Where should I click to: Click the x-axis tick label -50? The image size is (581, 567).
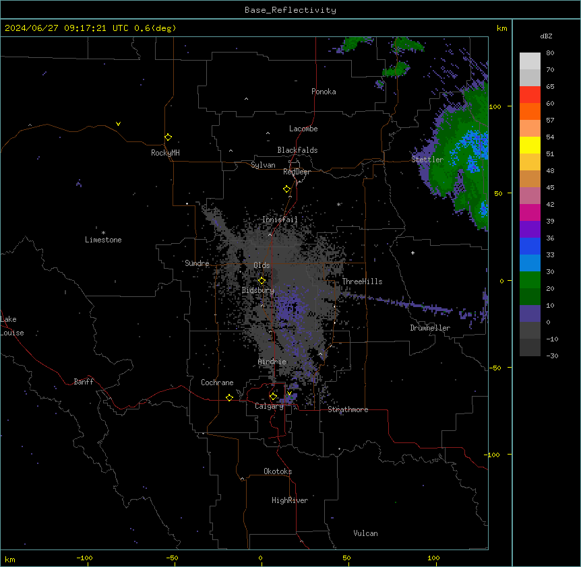coord(172,558)
